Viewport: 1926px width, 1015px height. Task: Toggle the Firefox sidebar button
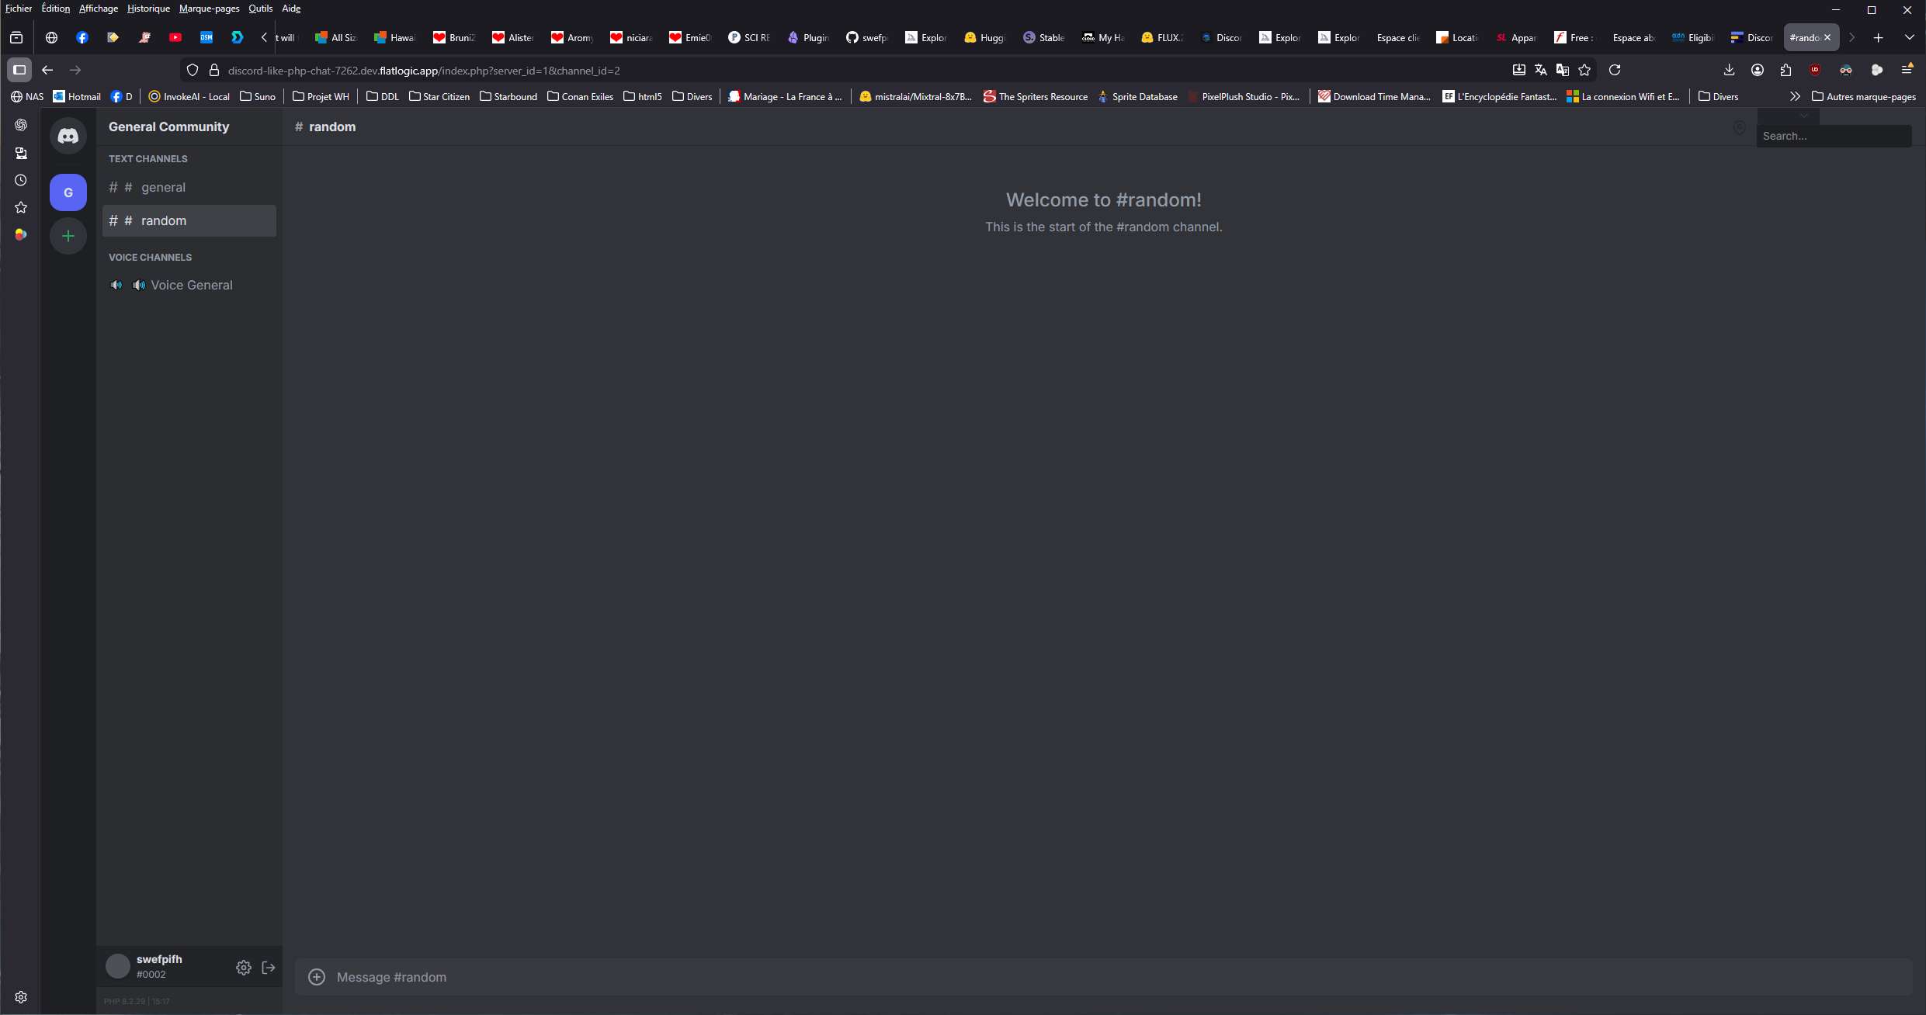(x=19, y=70)
